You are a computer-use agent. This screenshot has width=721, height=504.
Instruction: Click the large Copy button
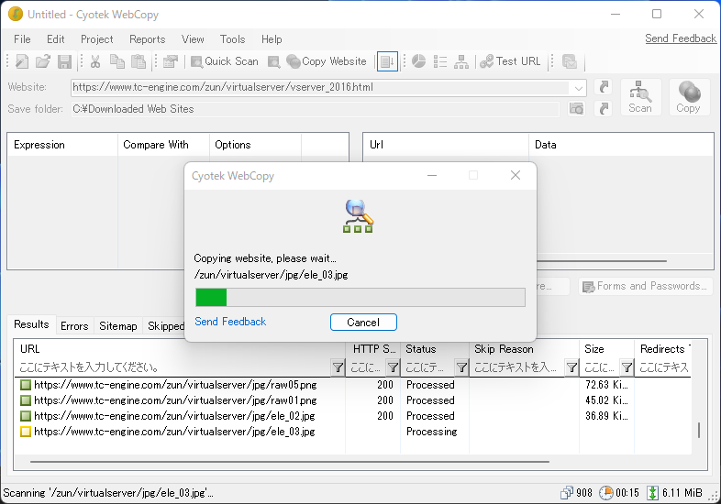688,97
